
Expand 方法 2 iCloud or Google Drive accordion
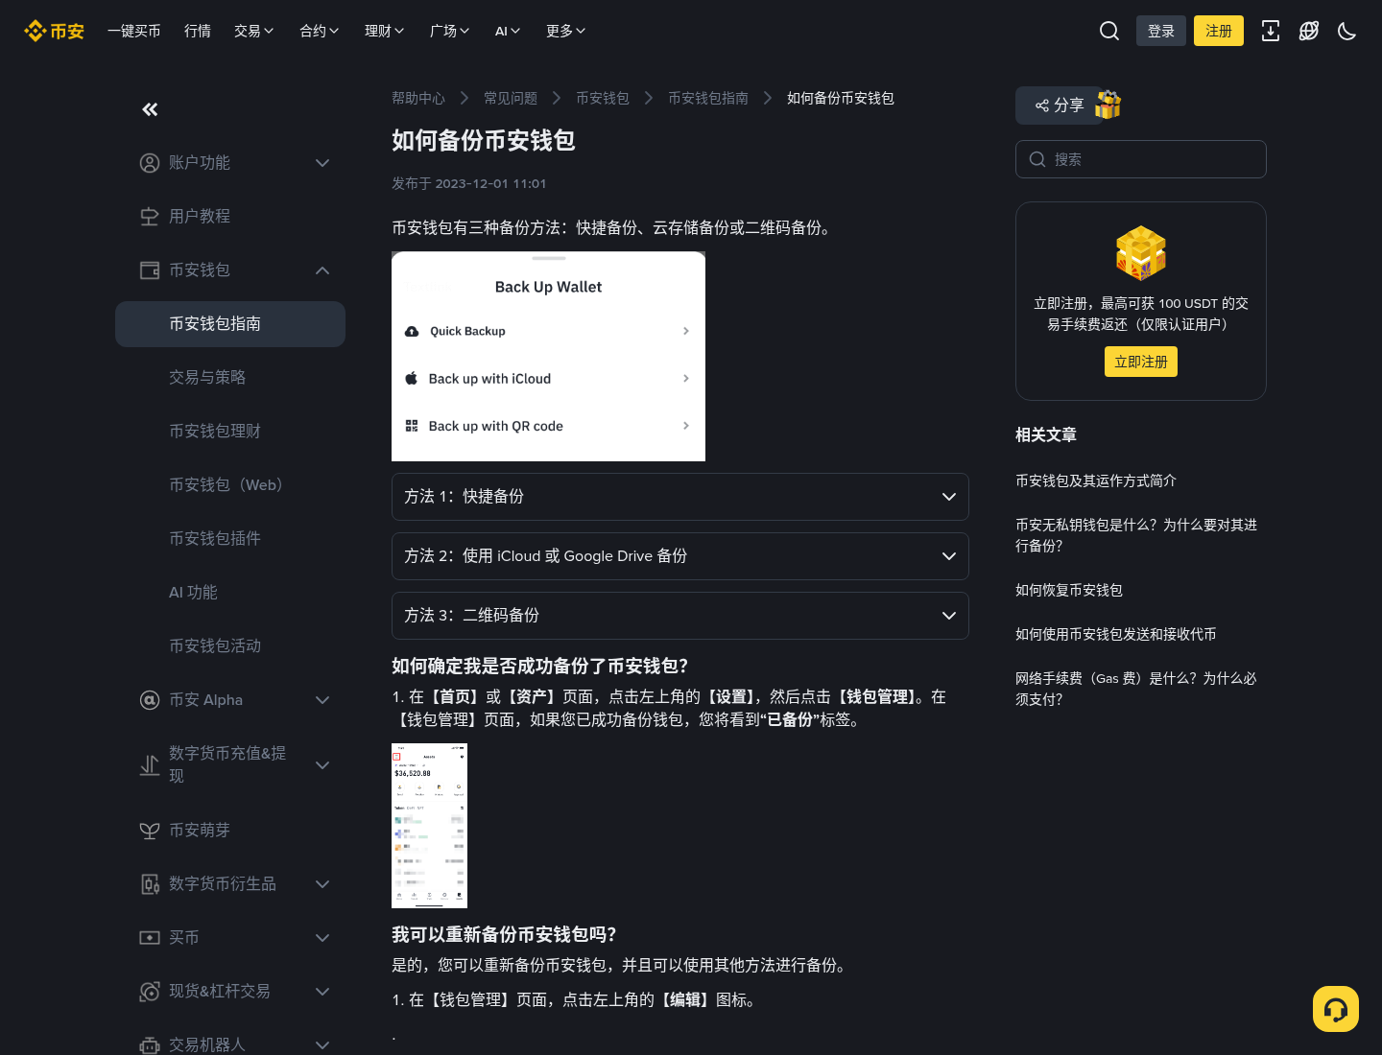[x=680, y=556]
